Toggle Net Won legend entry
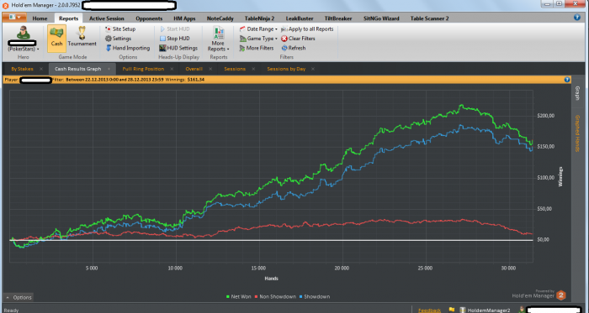 point(238,296)
